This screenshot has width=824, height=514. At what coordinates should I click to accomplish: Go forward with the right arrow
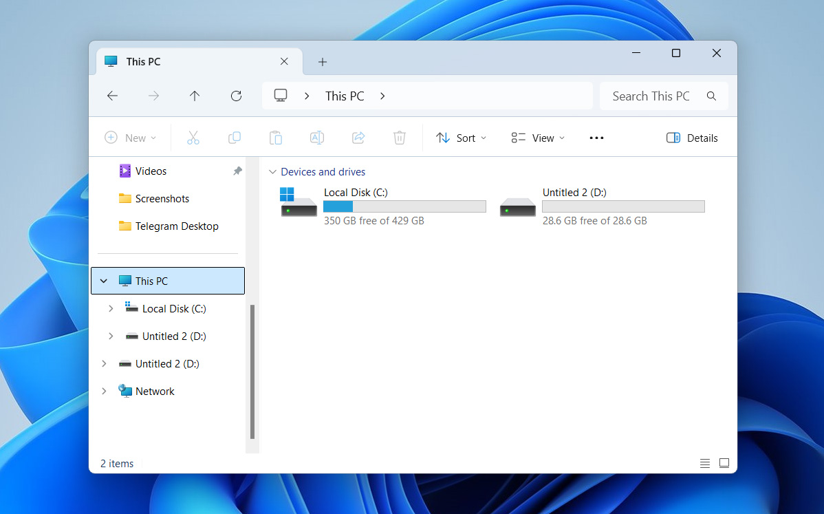(x=153, y=96)
